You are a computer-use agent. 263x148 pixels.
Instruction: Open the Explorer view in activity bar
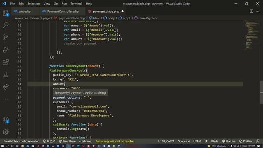[5, 13]
